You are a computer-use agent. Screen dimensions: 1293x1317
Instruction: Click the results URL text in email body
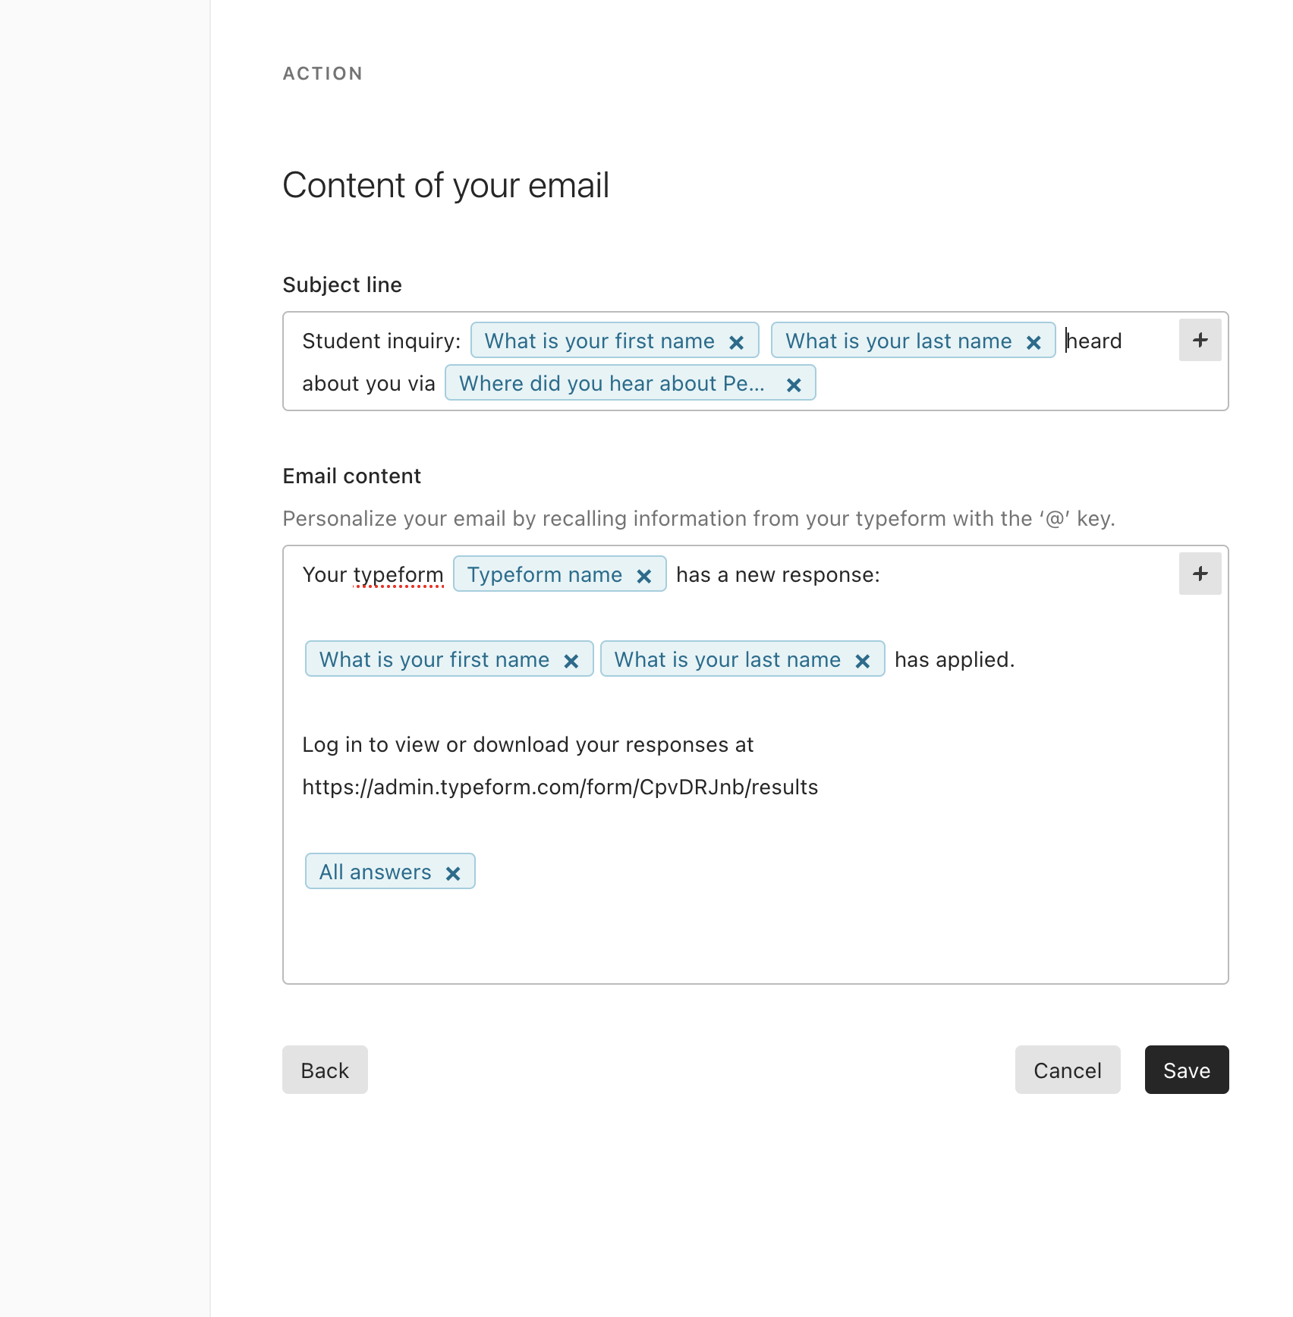pos(560,787)
